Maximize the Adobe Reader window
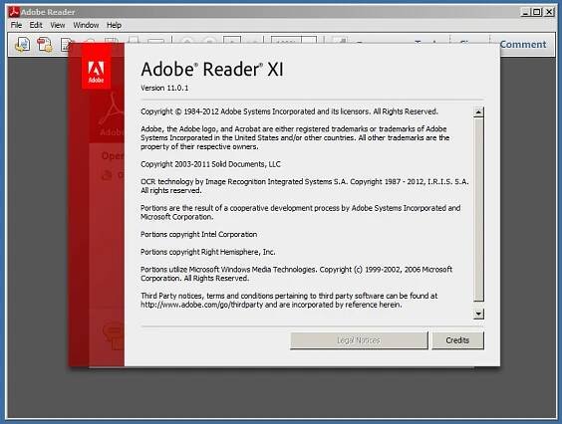Image resolution: width=562 pixels, height=424 pixels. [x=536, y=12]
